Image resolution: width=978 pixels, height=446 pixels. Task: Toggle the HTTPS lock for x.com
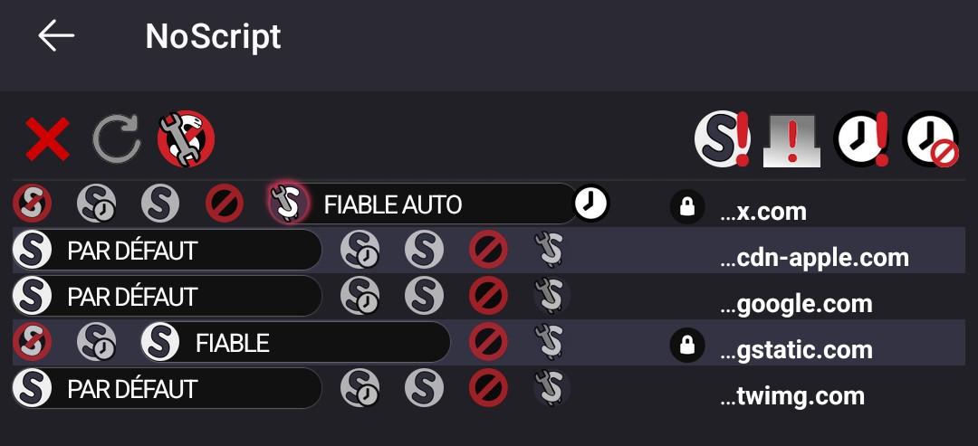(687, 207)
